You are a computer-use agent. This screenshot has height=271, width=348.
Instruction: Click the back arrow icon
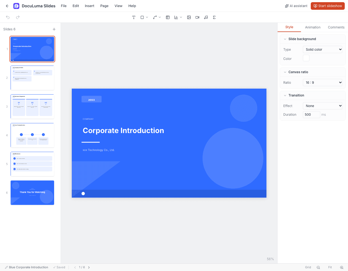pyautogui.click(x=7, y=6)
